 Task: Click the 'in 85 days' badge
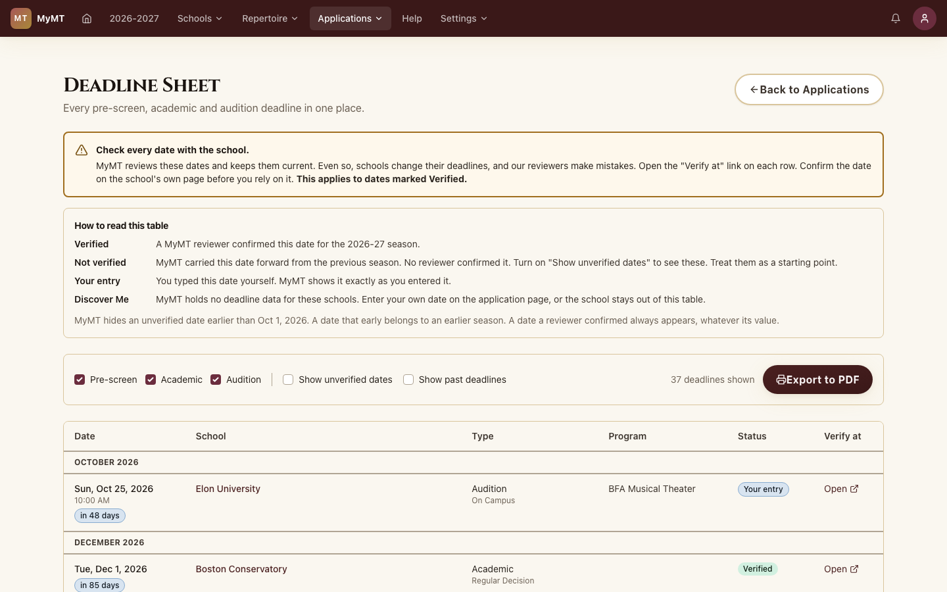[x=100, y=585]
